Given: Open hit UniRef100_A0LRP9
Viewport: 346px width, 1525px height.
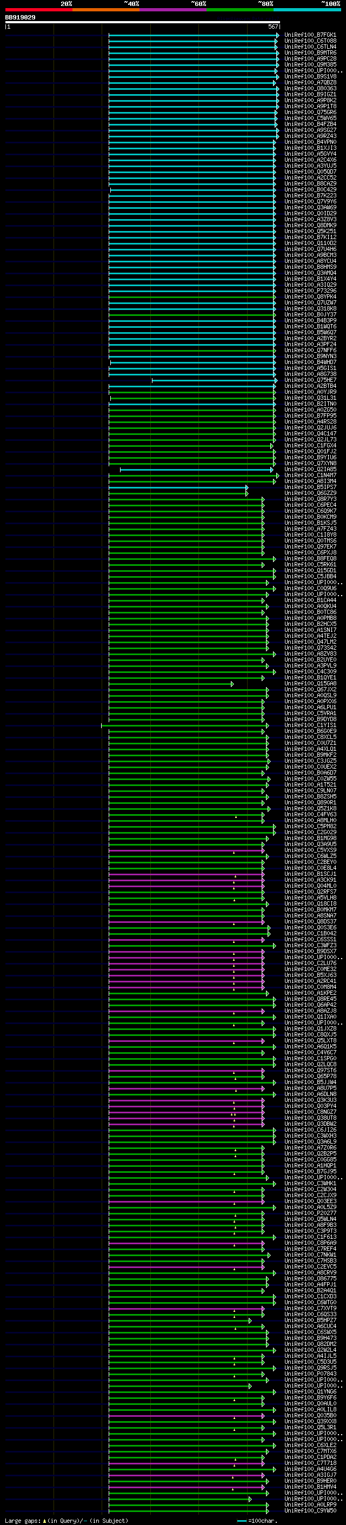Looking at the screenshot, I should click(310, 1504).
